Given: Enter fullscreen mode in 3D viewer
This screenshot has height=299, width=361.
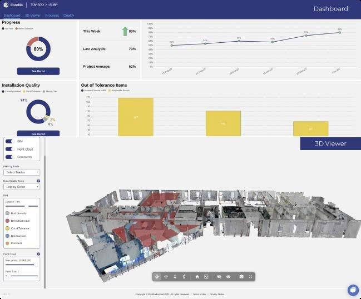Looking at the screenshot, I should pyautogui.click(x=250, y=276).
